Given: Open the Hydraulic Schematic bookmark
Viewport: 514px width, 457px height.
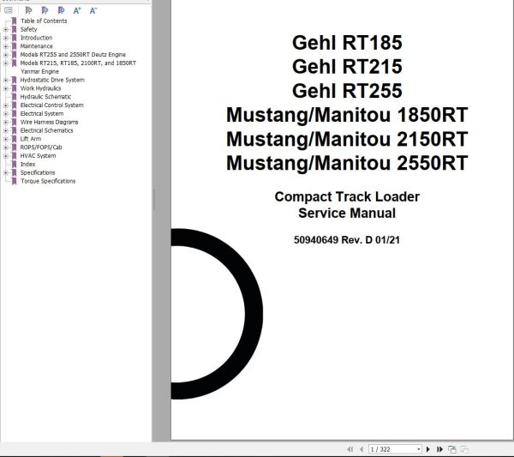Looking at the screenshot, I should pos(45,97).
